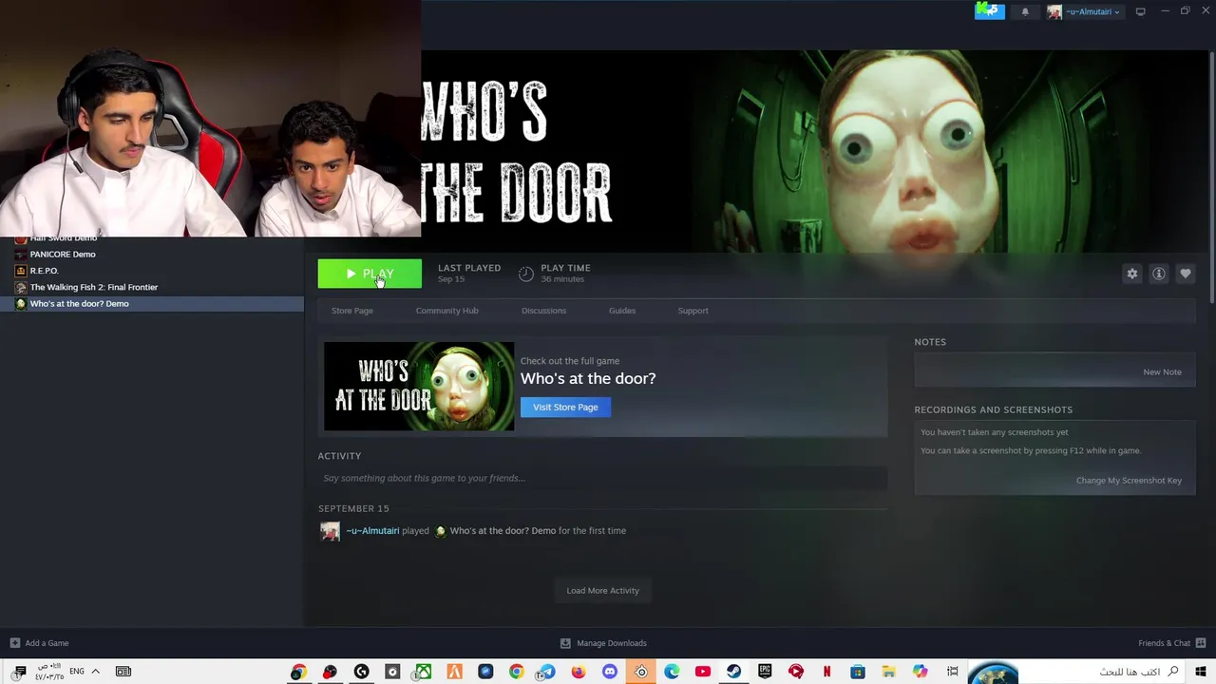Open the Community Hub tab

(x=446, y=311)
